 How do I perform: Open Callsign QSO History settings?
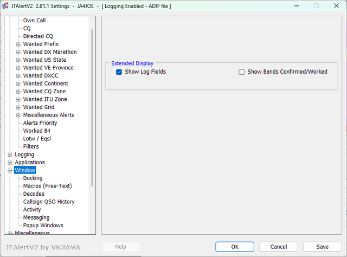point(49,202)
